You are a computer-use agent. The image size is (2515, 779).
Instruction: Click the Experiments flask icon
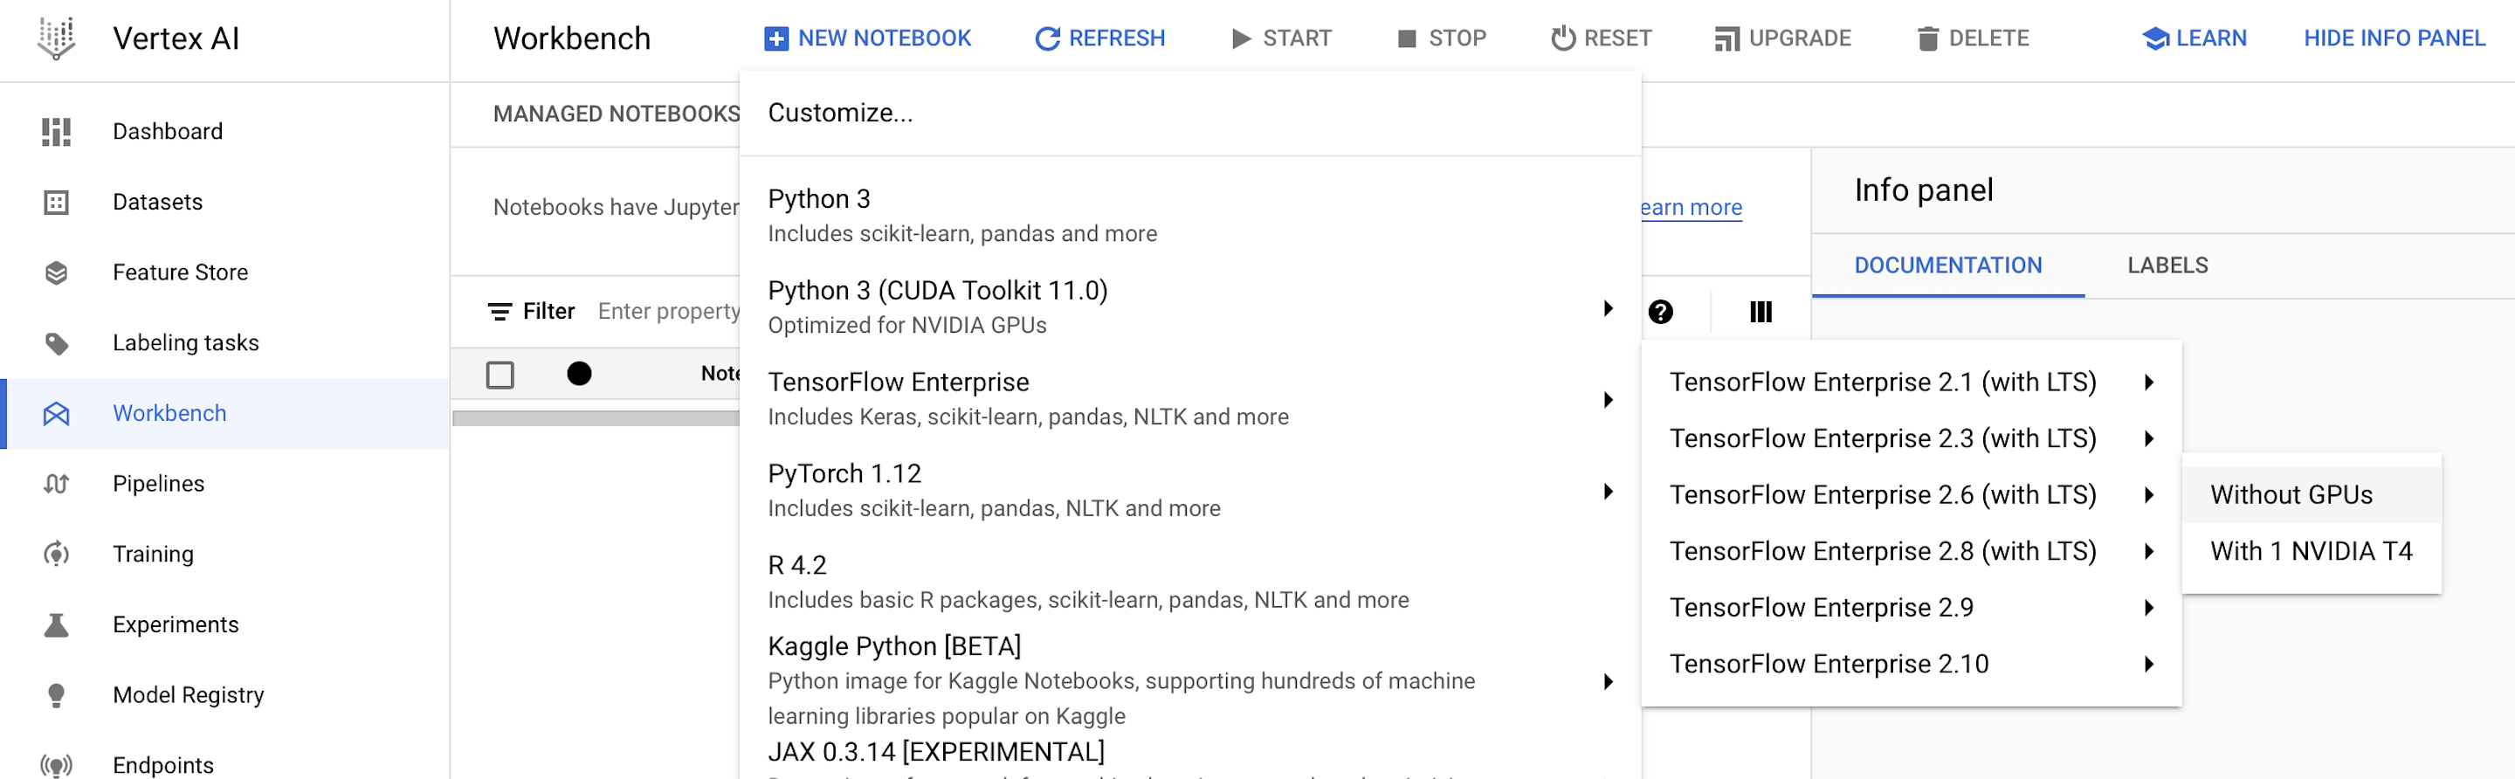coord(57,624)
